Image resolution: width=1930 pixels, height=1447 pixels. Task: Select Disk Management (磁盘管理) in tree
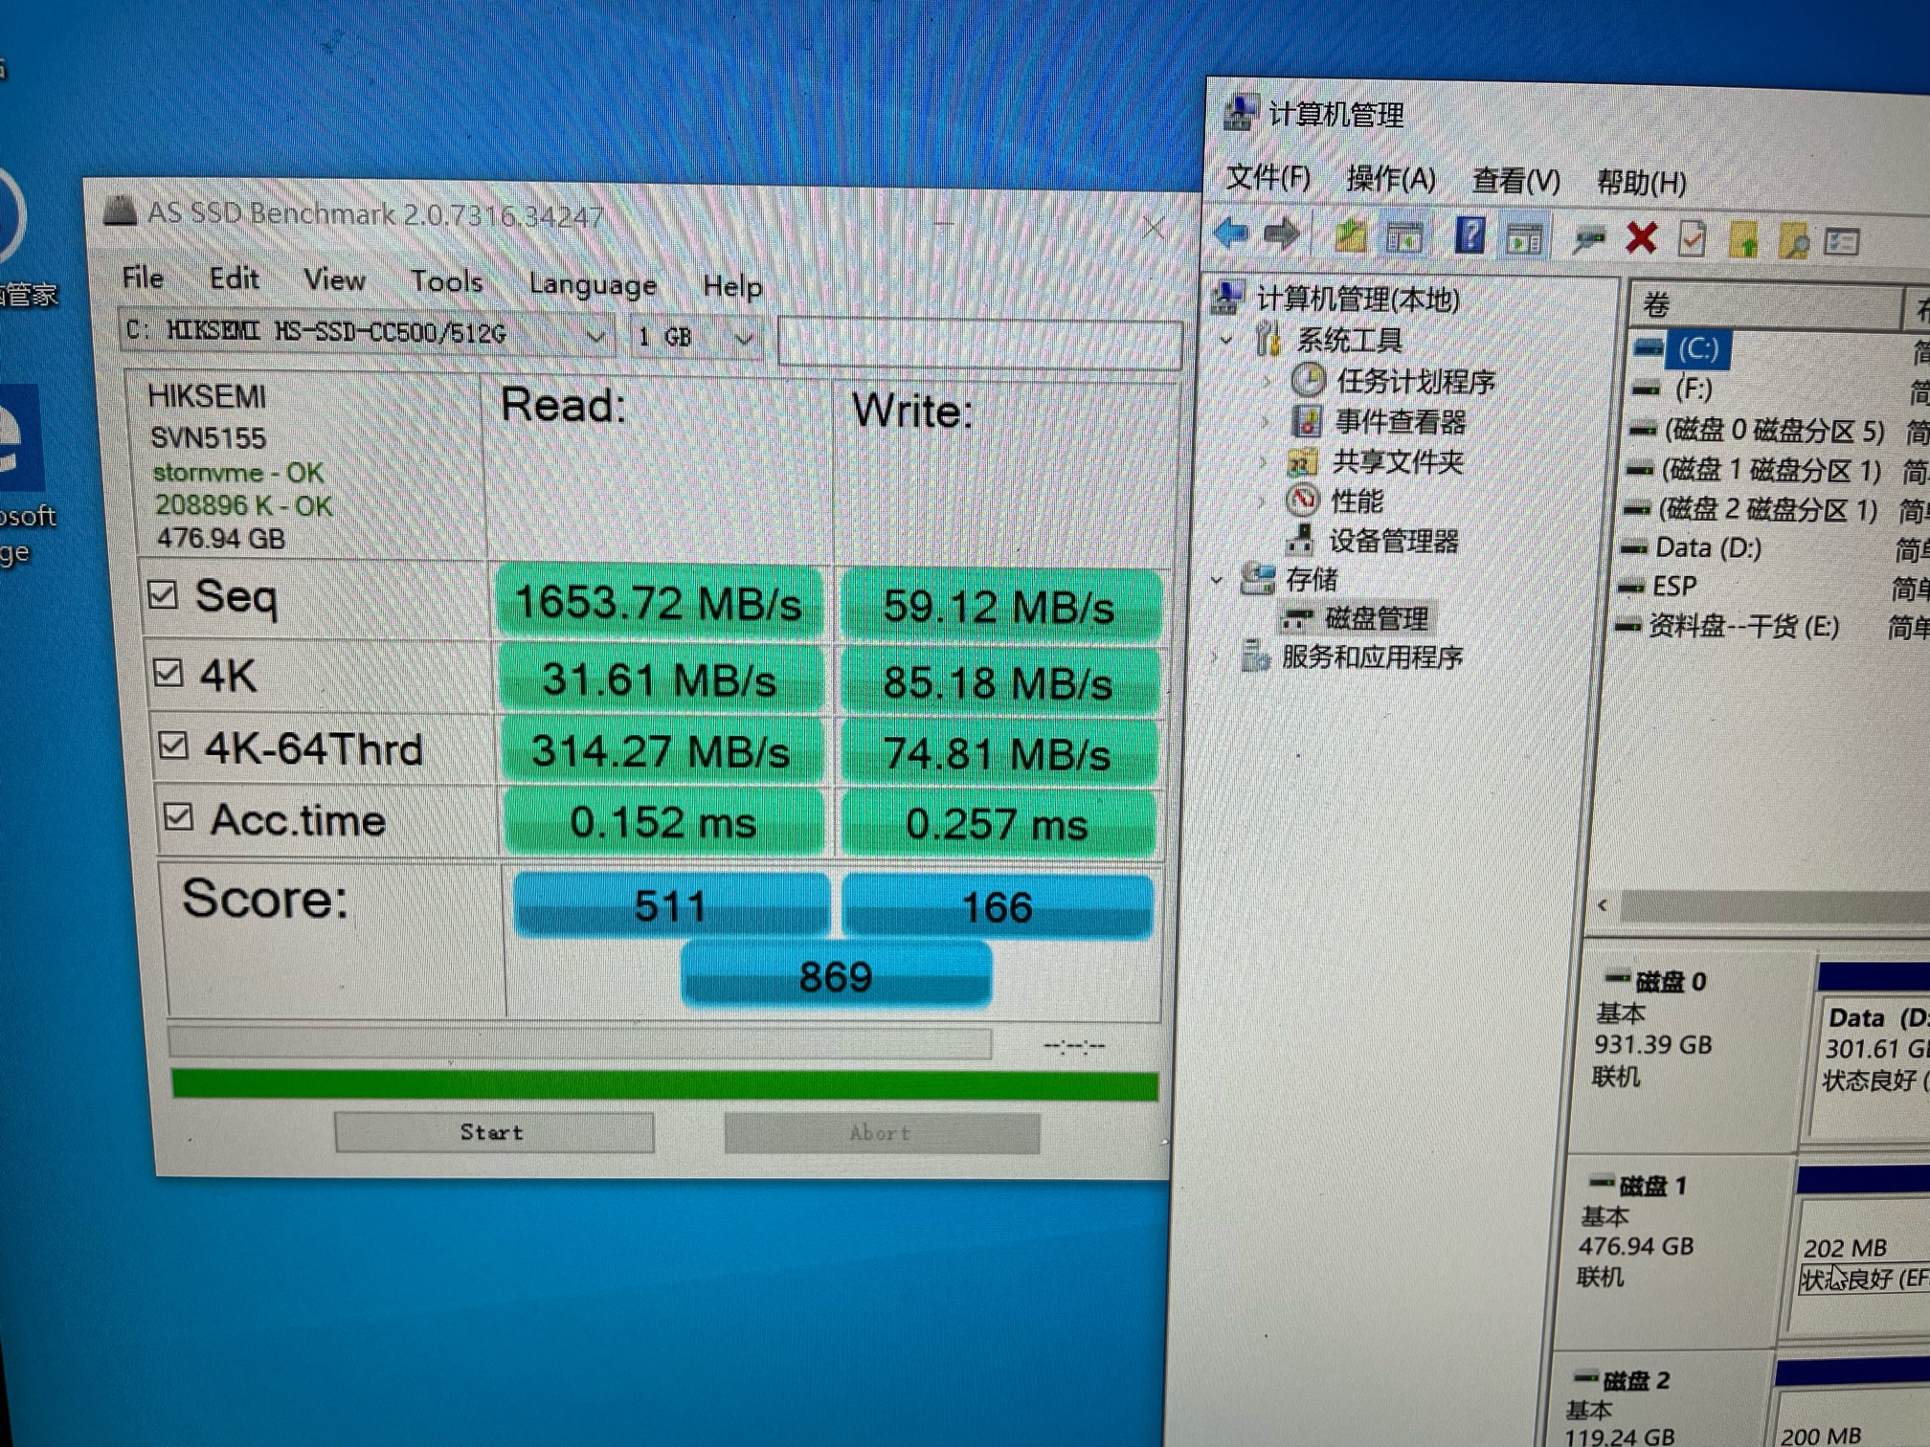(1375, 619)
